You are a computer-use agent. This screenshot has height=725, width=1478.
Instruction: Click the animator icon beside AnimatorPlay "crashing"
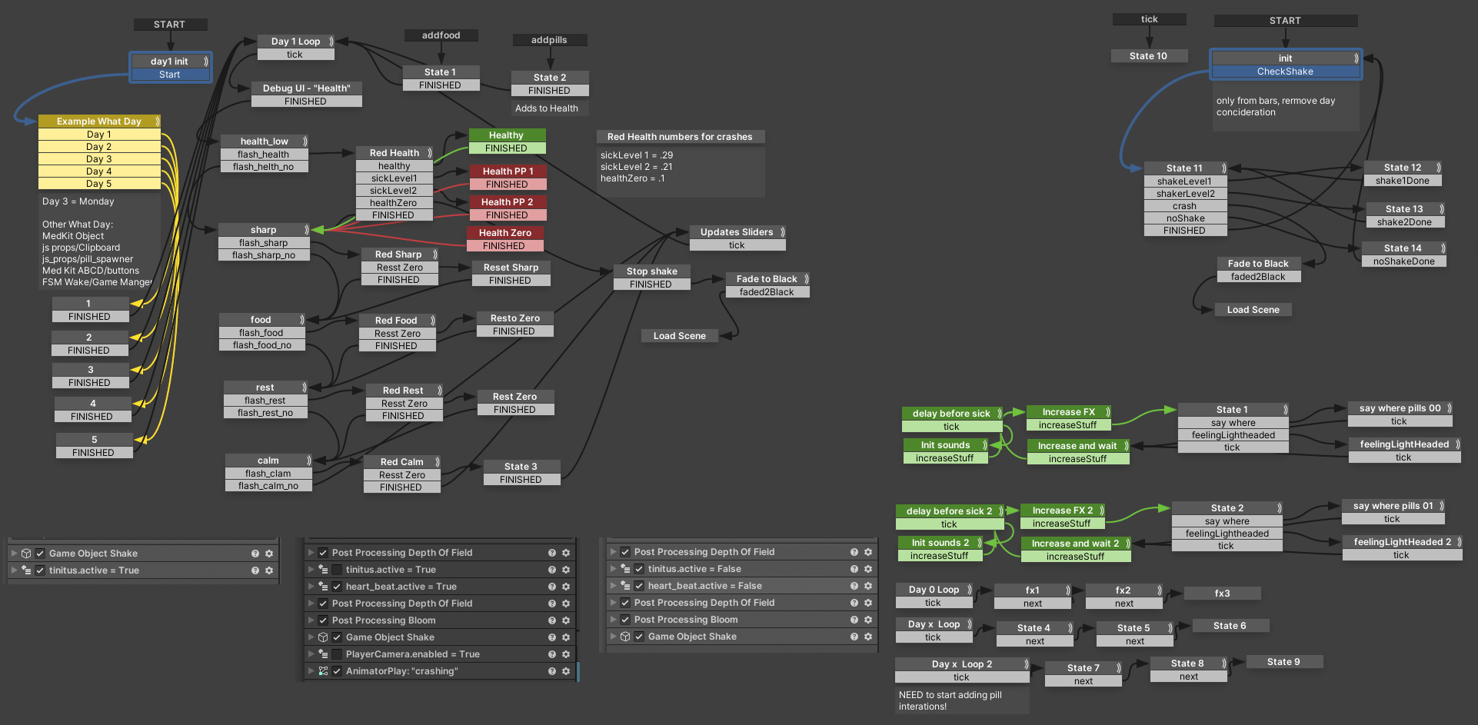[323, 671]
